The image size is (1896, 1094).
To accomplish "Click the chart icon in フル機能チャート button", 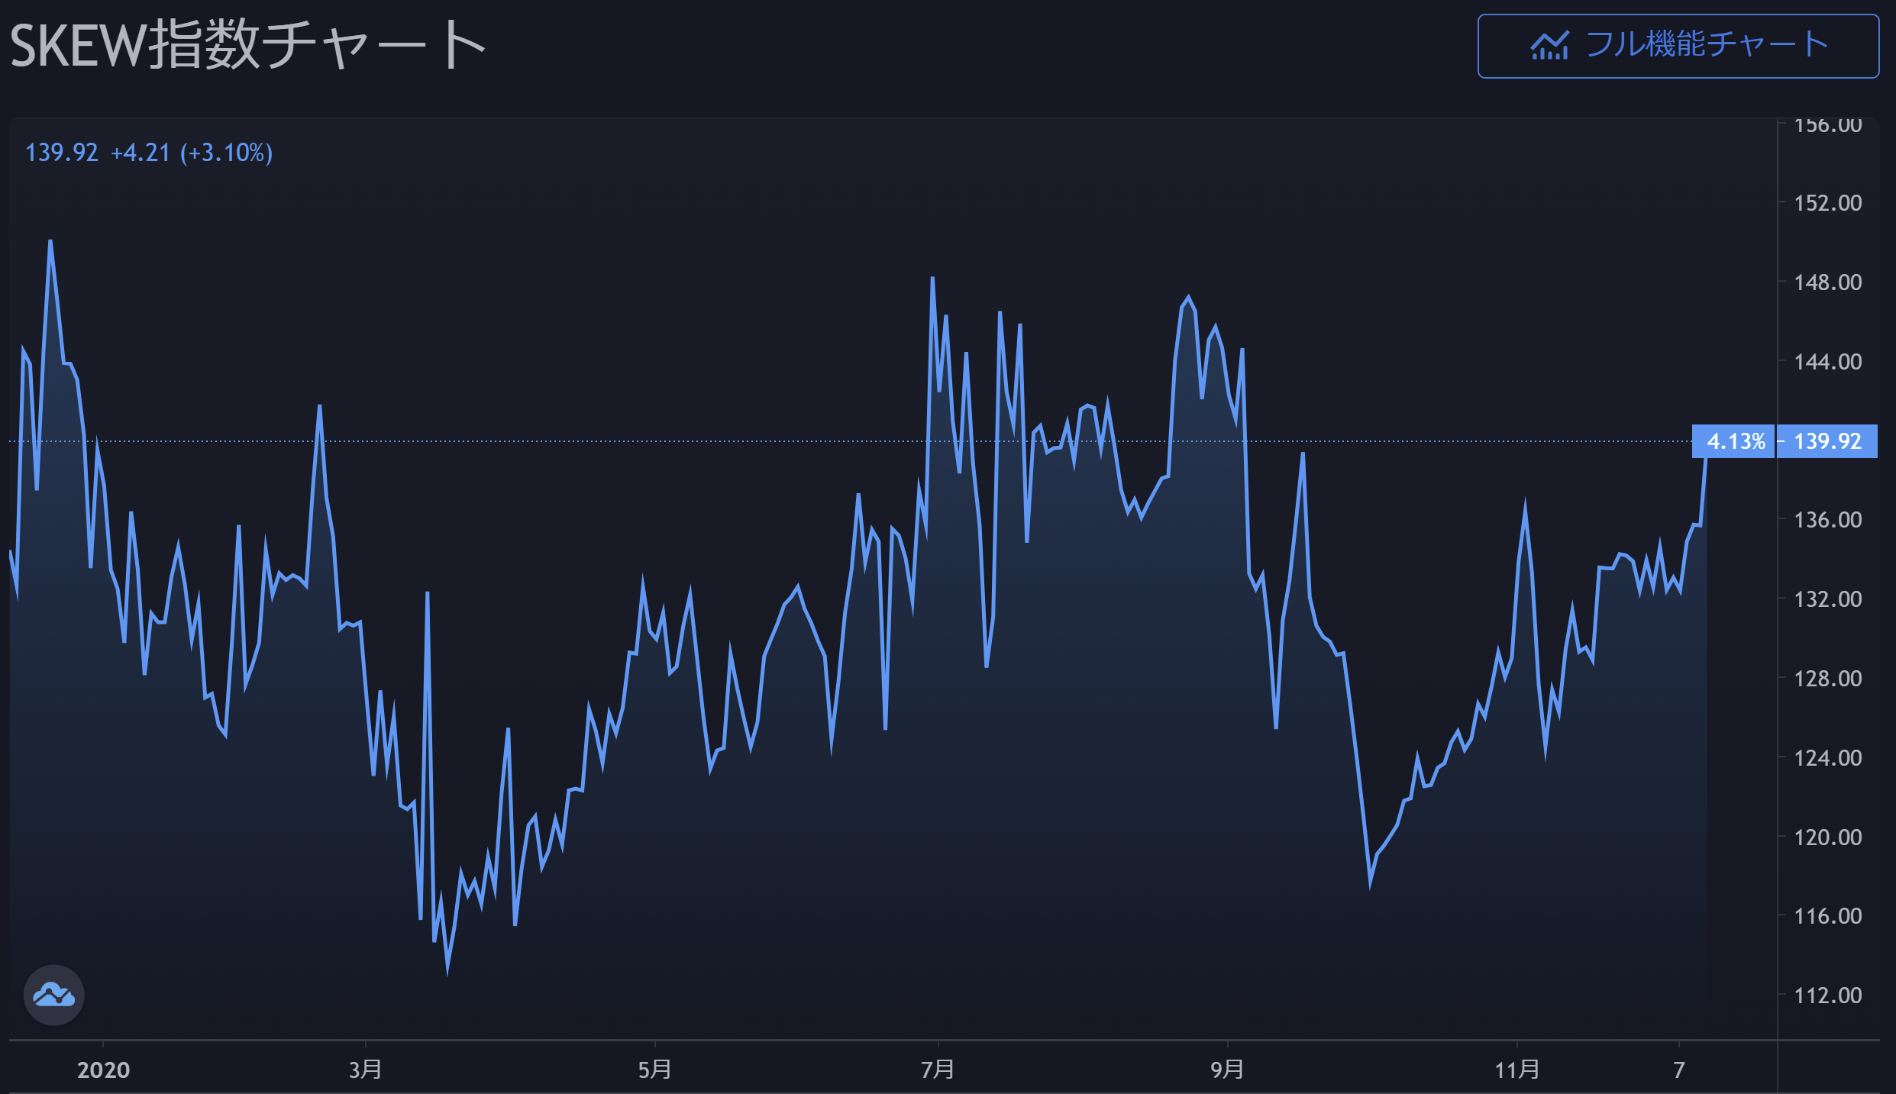I will pyautogui.click(x=1549, y=46).
